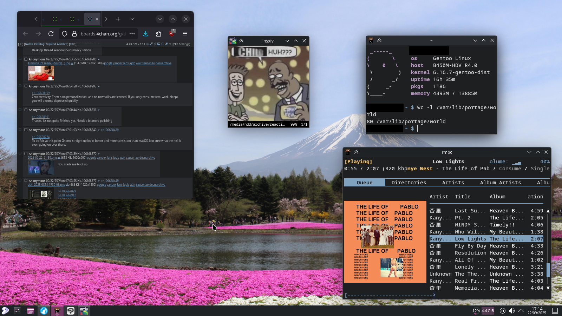This screenshot has width=562, height=316.
Task: Open post menu arrow for No.106668370
Action: coord(99,154)
